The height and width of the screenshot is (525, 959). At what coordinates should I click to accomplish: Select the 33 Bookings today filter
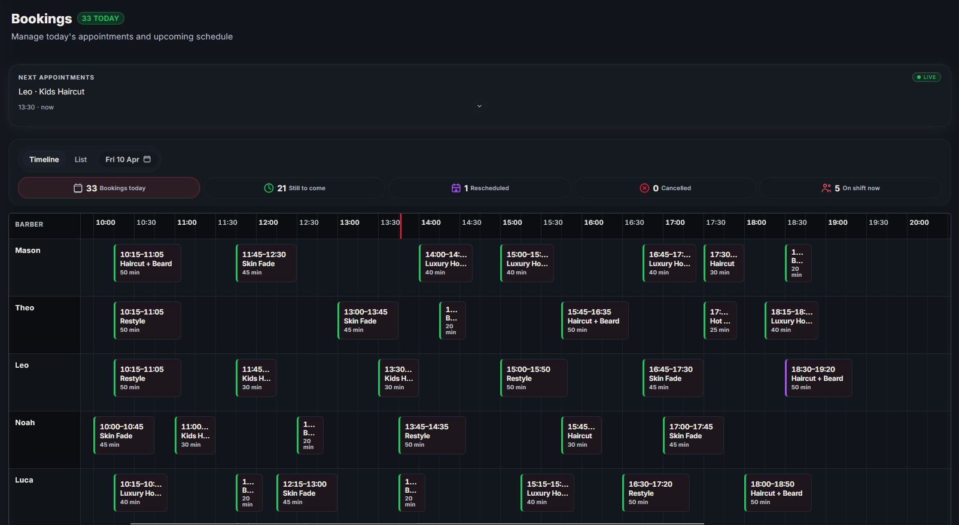coord(109,188)
